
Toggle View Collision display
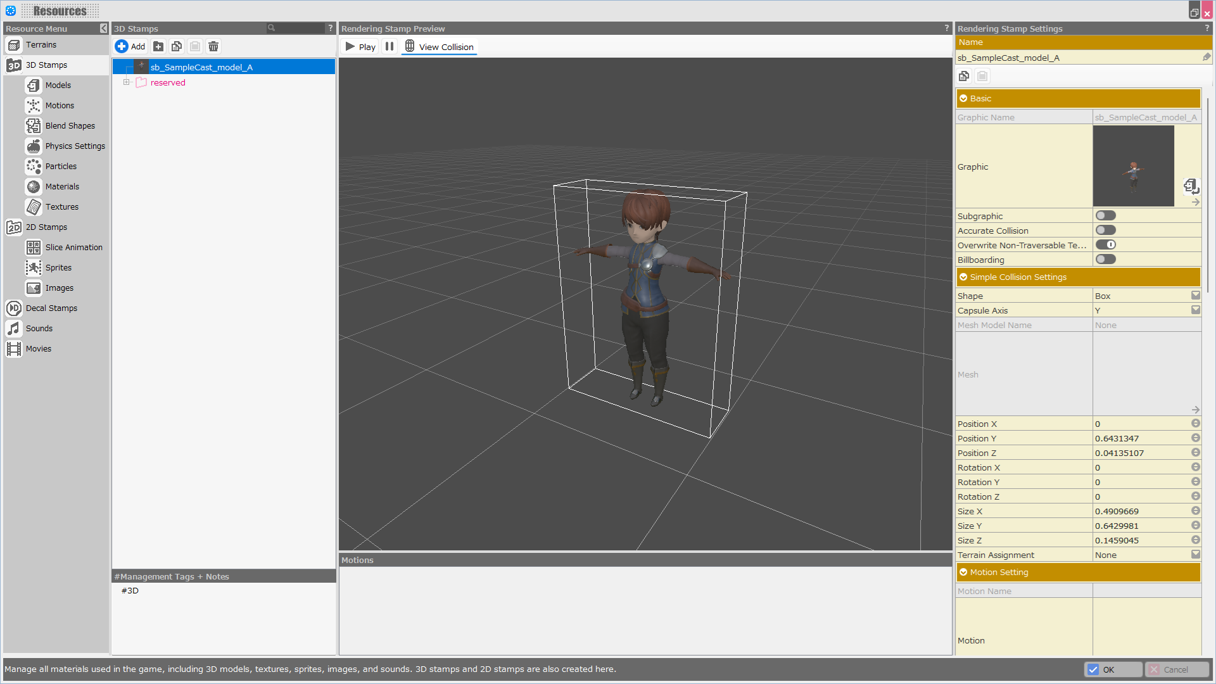[x=440, y=46]
